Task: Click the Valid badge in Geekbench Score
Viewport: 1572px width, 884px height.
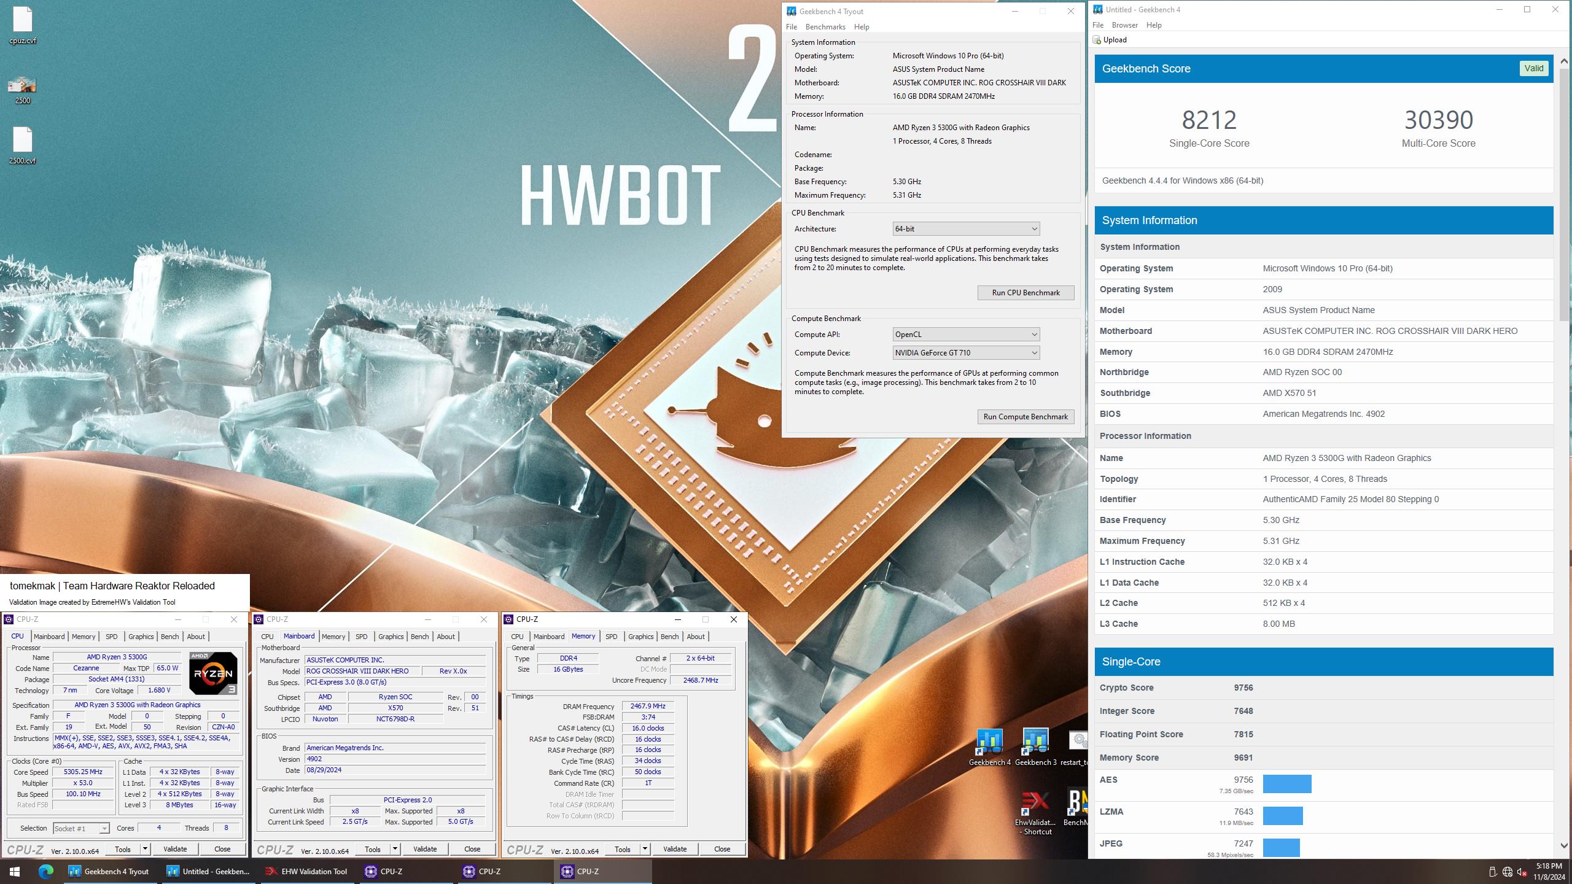Action: point(1533,68)
